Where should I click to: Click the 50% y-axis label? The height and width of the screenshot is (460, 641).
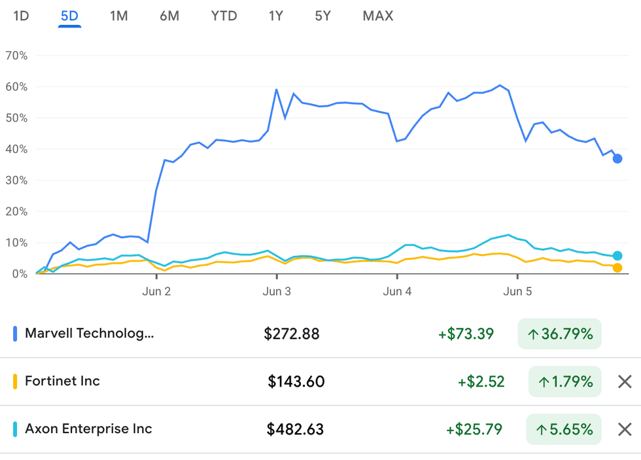(16, 118)
